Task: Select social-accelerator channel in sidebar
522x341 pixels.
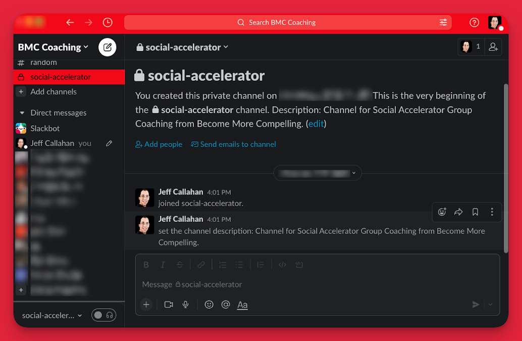Action: 69,77
